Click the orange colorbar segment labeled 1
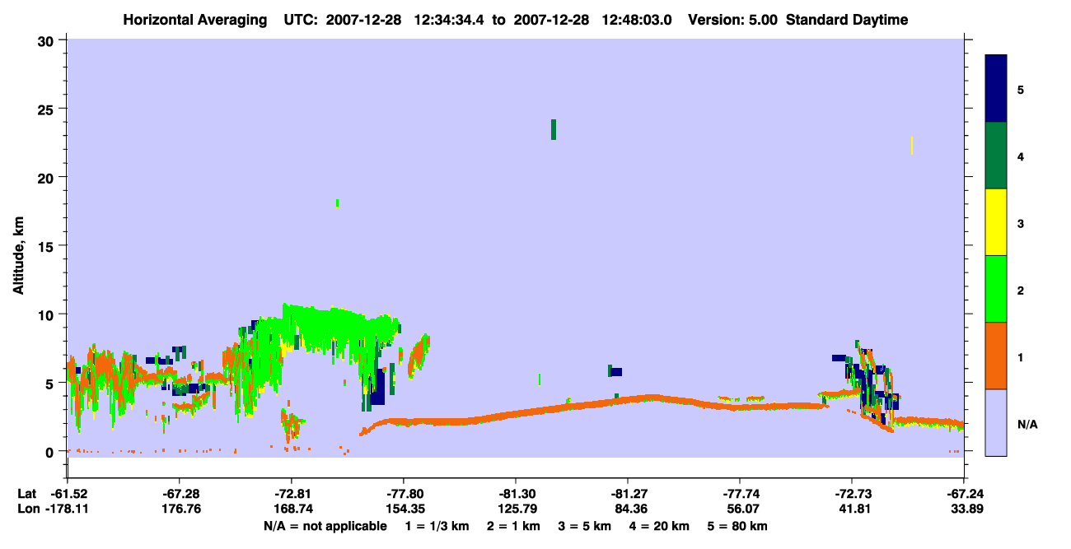The width and height of the screenshot is (1071, 549). (996, 356)
